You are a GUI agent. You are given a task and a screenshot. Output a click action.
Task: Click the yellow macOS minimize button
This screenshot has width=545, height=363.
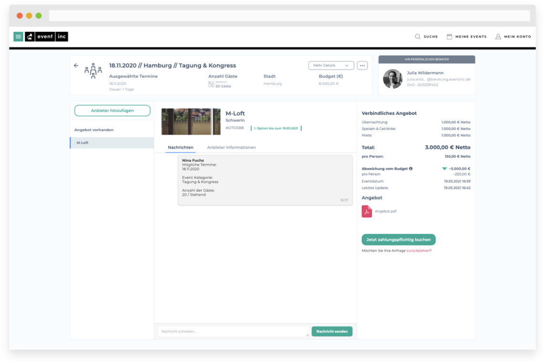pyautogui.click(x=29, y=16)
